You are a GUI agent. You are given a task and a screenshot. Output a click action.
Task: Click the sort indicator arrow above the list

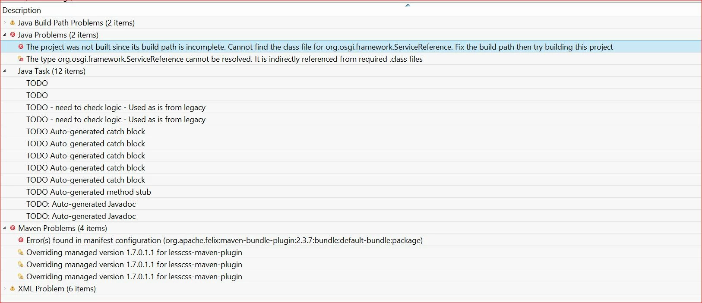408,5
